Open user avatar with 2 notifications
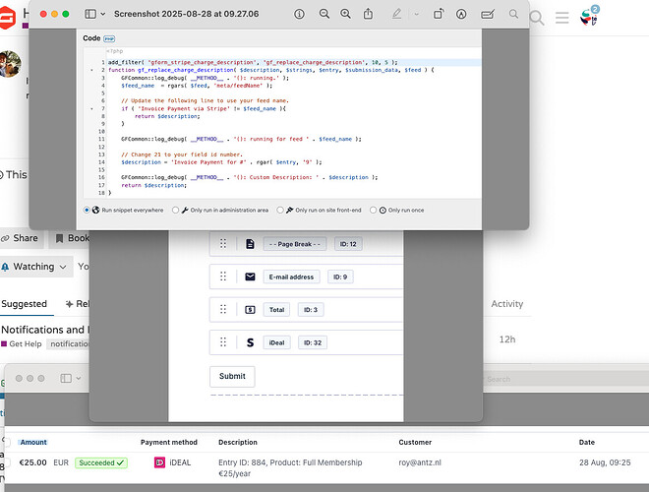The height and width of the screenshot is (492, 649). pyautogui.click(x=589, y=17)
